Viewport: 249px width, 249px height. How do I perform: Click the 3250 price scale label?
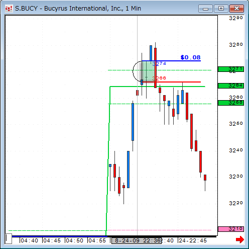tap(236, 124)
